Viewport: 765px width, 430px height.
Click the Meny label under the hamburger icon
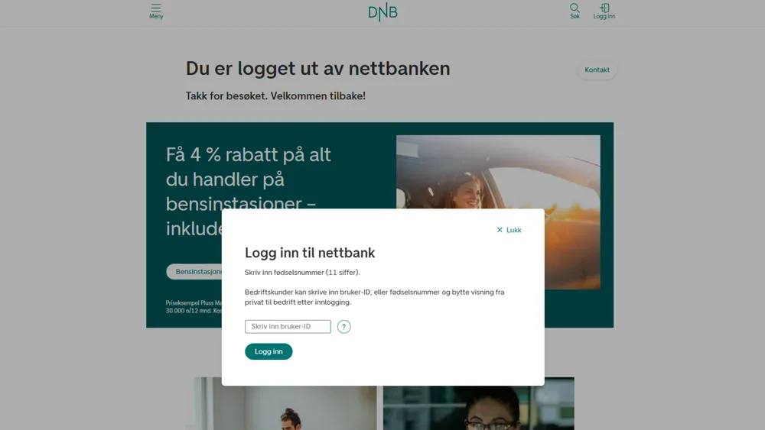pos(156,17)
